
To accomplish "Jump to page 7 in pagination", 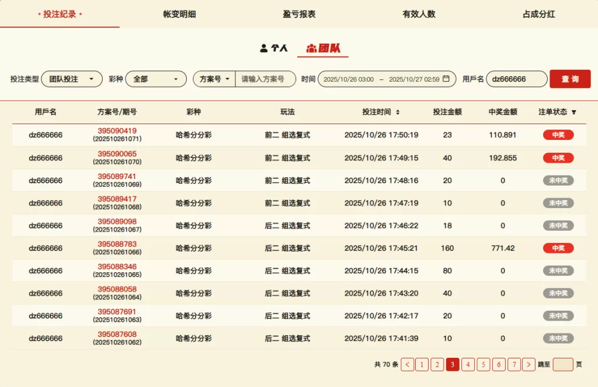I will 514,364.
